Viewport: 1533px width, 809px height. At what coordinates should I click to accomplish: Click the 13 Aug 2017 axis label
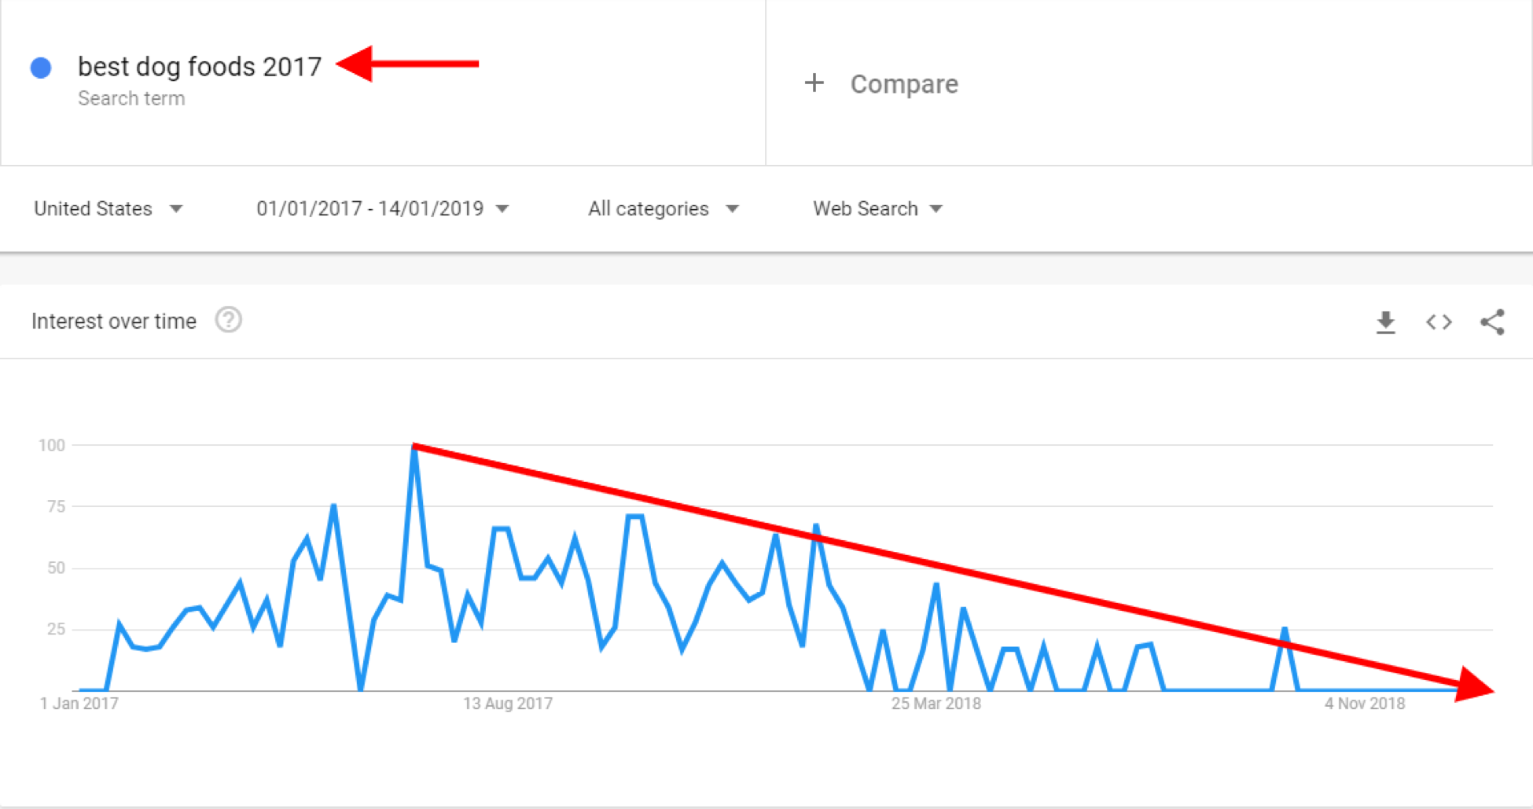pos(508,704)
